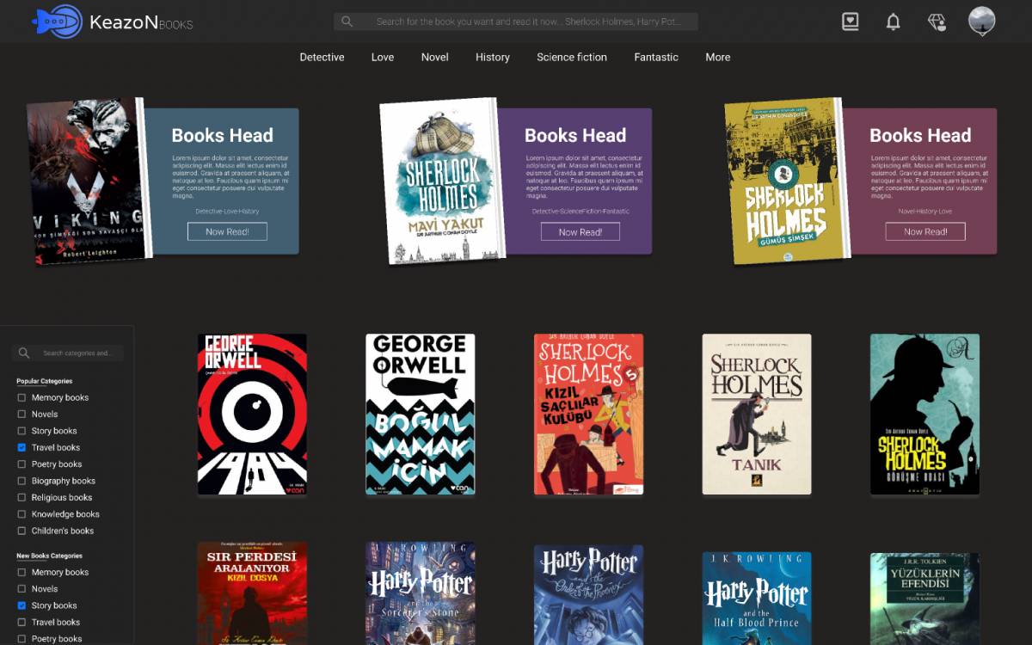This screenshot has width=1032, height=645.
Task: Click Now Read! on the Viking banner
Action: [x=227, y=230]
